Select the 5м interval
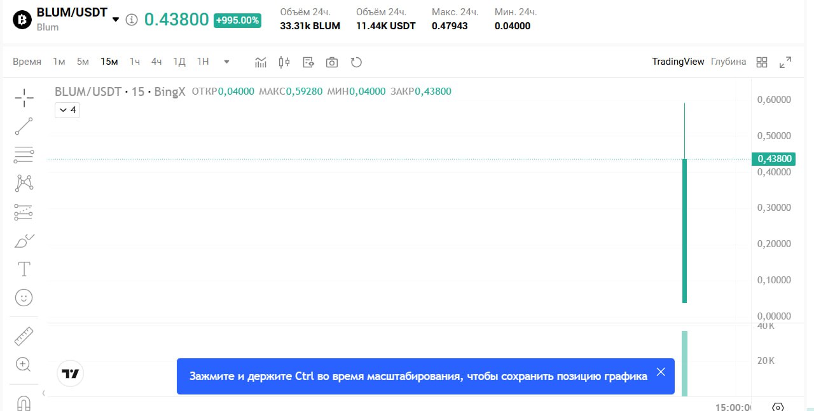 click(x=83, y=62)
